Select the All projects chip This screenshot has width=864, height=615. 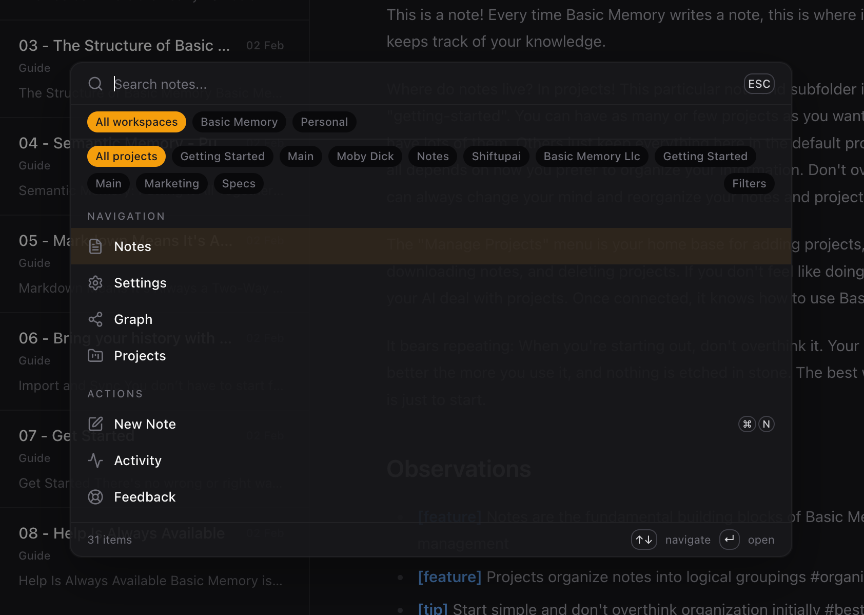click(x=126, y=156)
